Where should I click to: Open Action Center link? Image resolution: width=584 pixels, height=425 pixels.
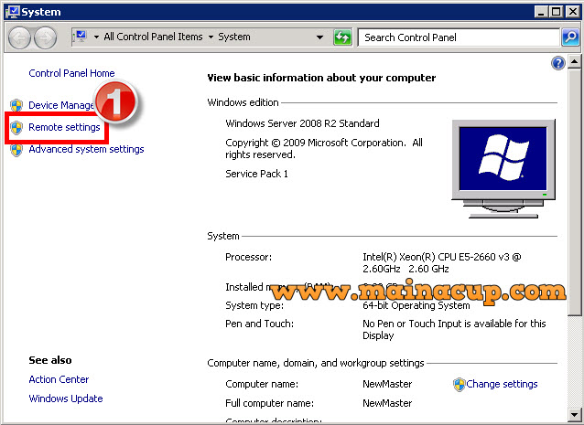59,379
